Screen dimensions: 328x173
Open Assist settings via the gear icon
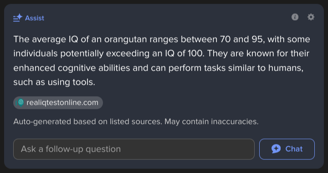click(x=311, y=17)
